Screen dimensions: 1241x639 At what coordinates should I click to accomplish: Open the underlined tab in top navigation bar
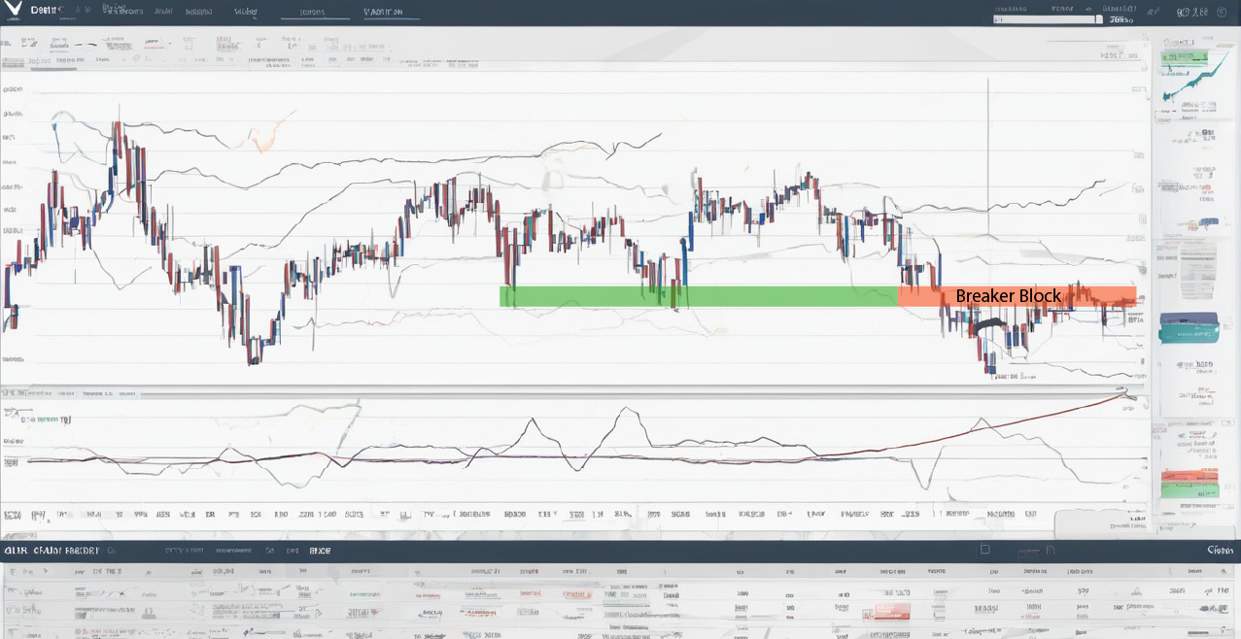click(312, 14)
